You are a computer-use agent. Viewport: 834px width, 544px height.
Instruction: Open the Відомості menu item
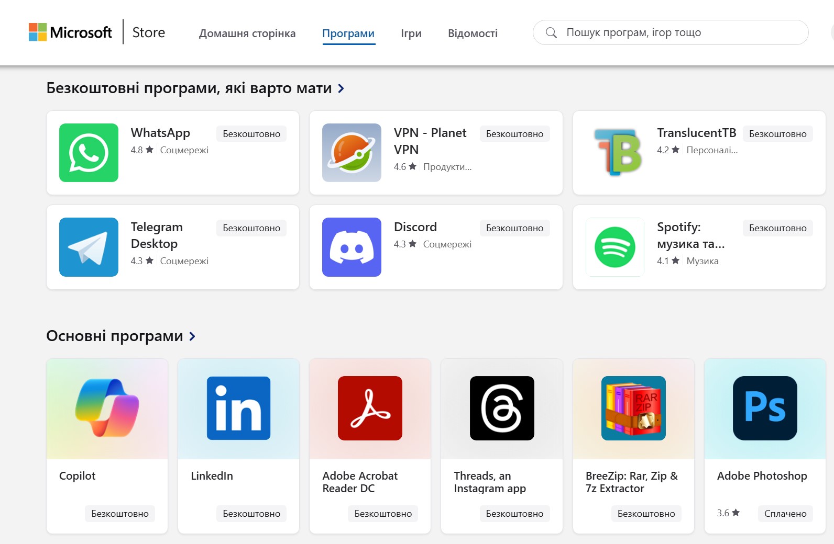(471, 33)
